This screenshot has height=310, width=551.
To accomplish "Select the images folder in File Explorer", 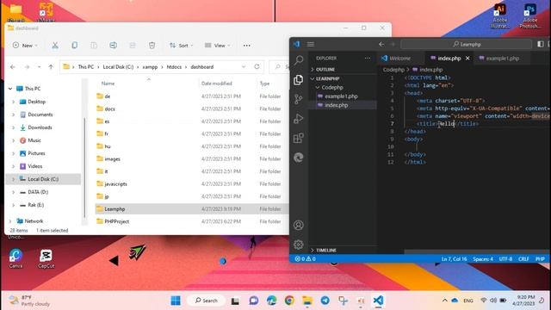I will click(x=191, y=158).
